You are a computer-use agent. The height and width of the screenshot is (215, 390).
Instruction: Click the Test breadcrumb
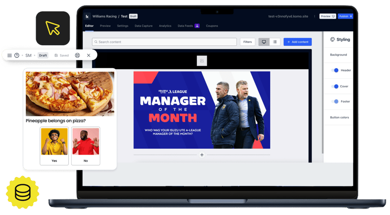coord(124,17)
